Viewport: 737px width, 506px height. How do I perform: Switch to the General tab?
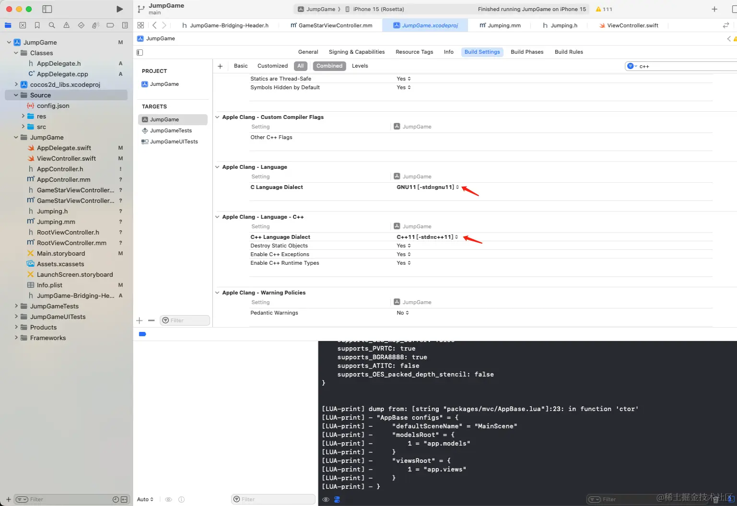pyautogui.click(x=308, y=52)
